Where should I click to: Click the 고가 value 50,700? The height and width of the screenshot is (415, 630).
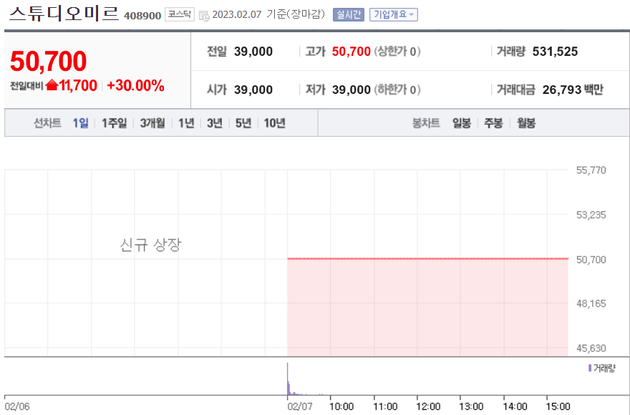(x=352, y=52)
